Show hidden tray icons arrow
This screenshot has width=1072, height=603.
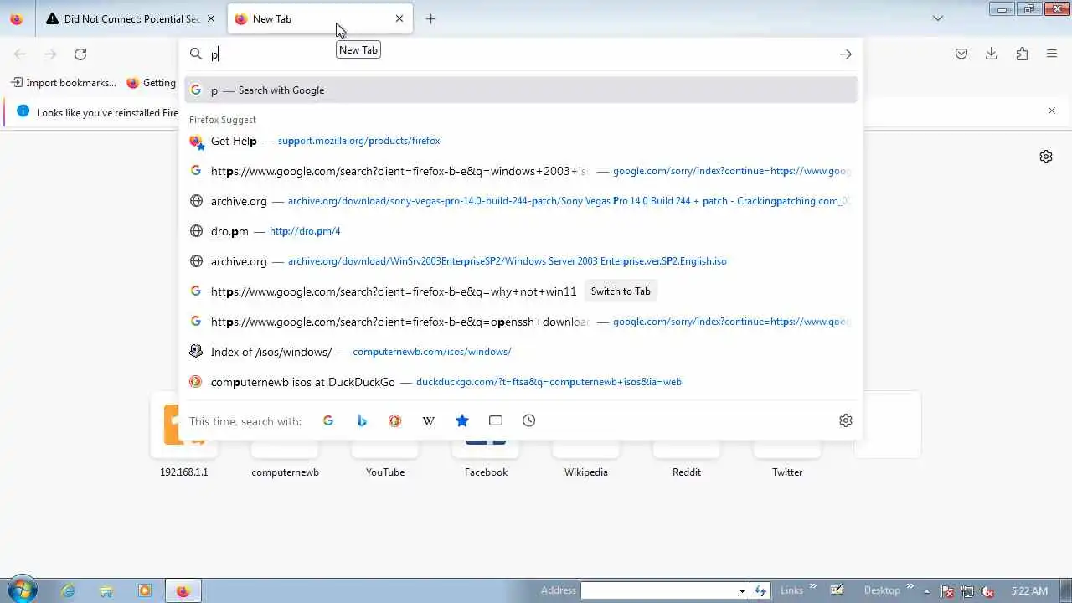(x=926, y=590)
